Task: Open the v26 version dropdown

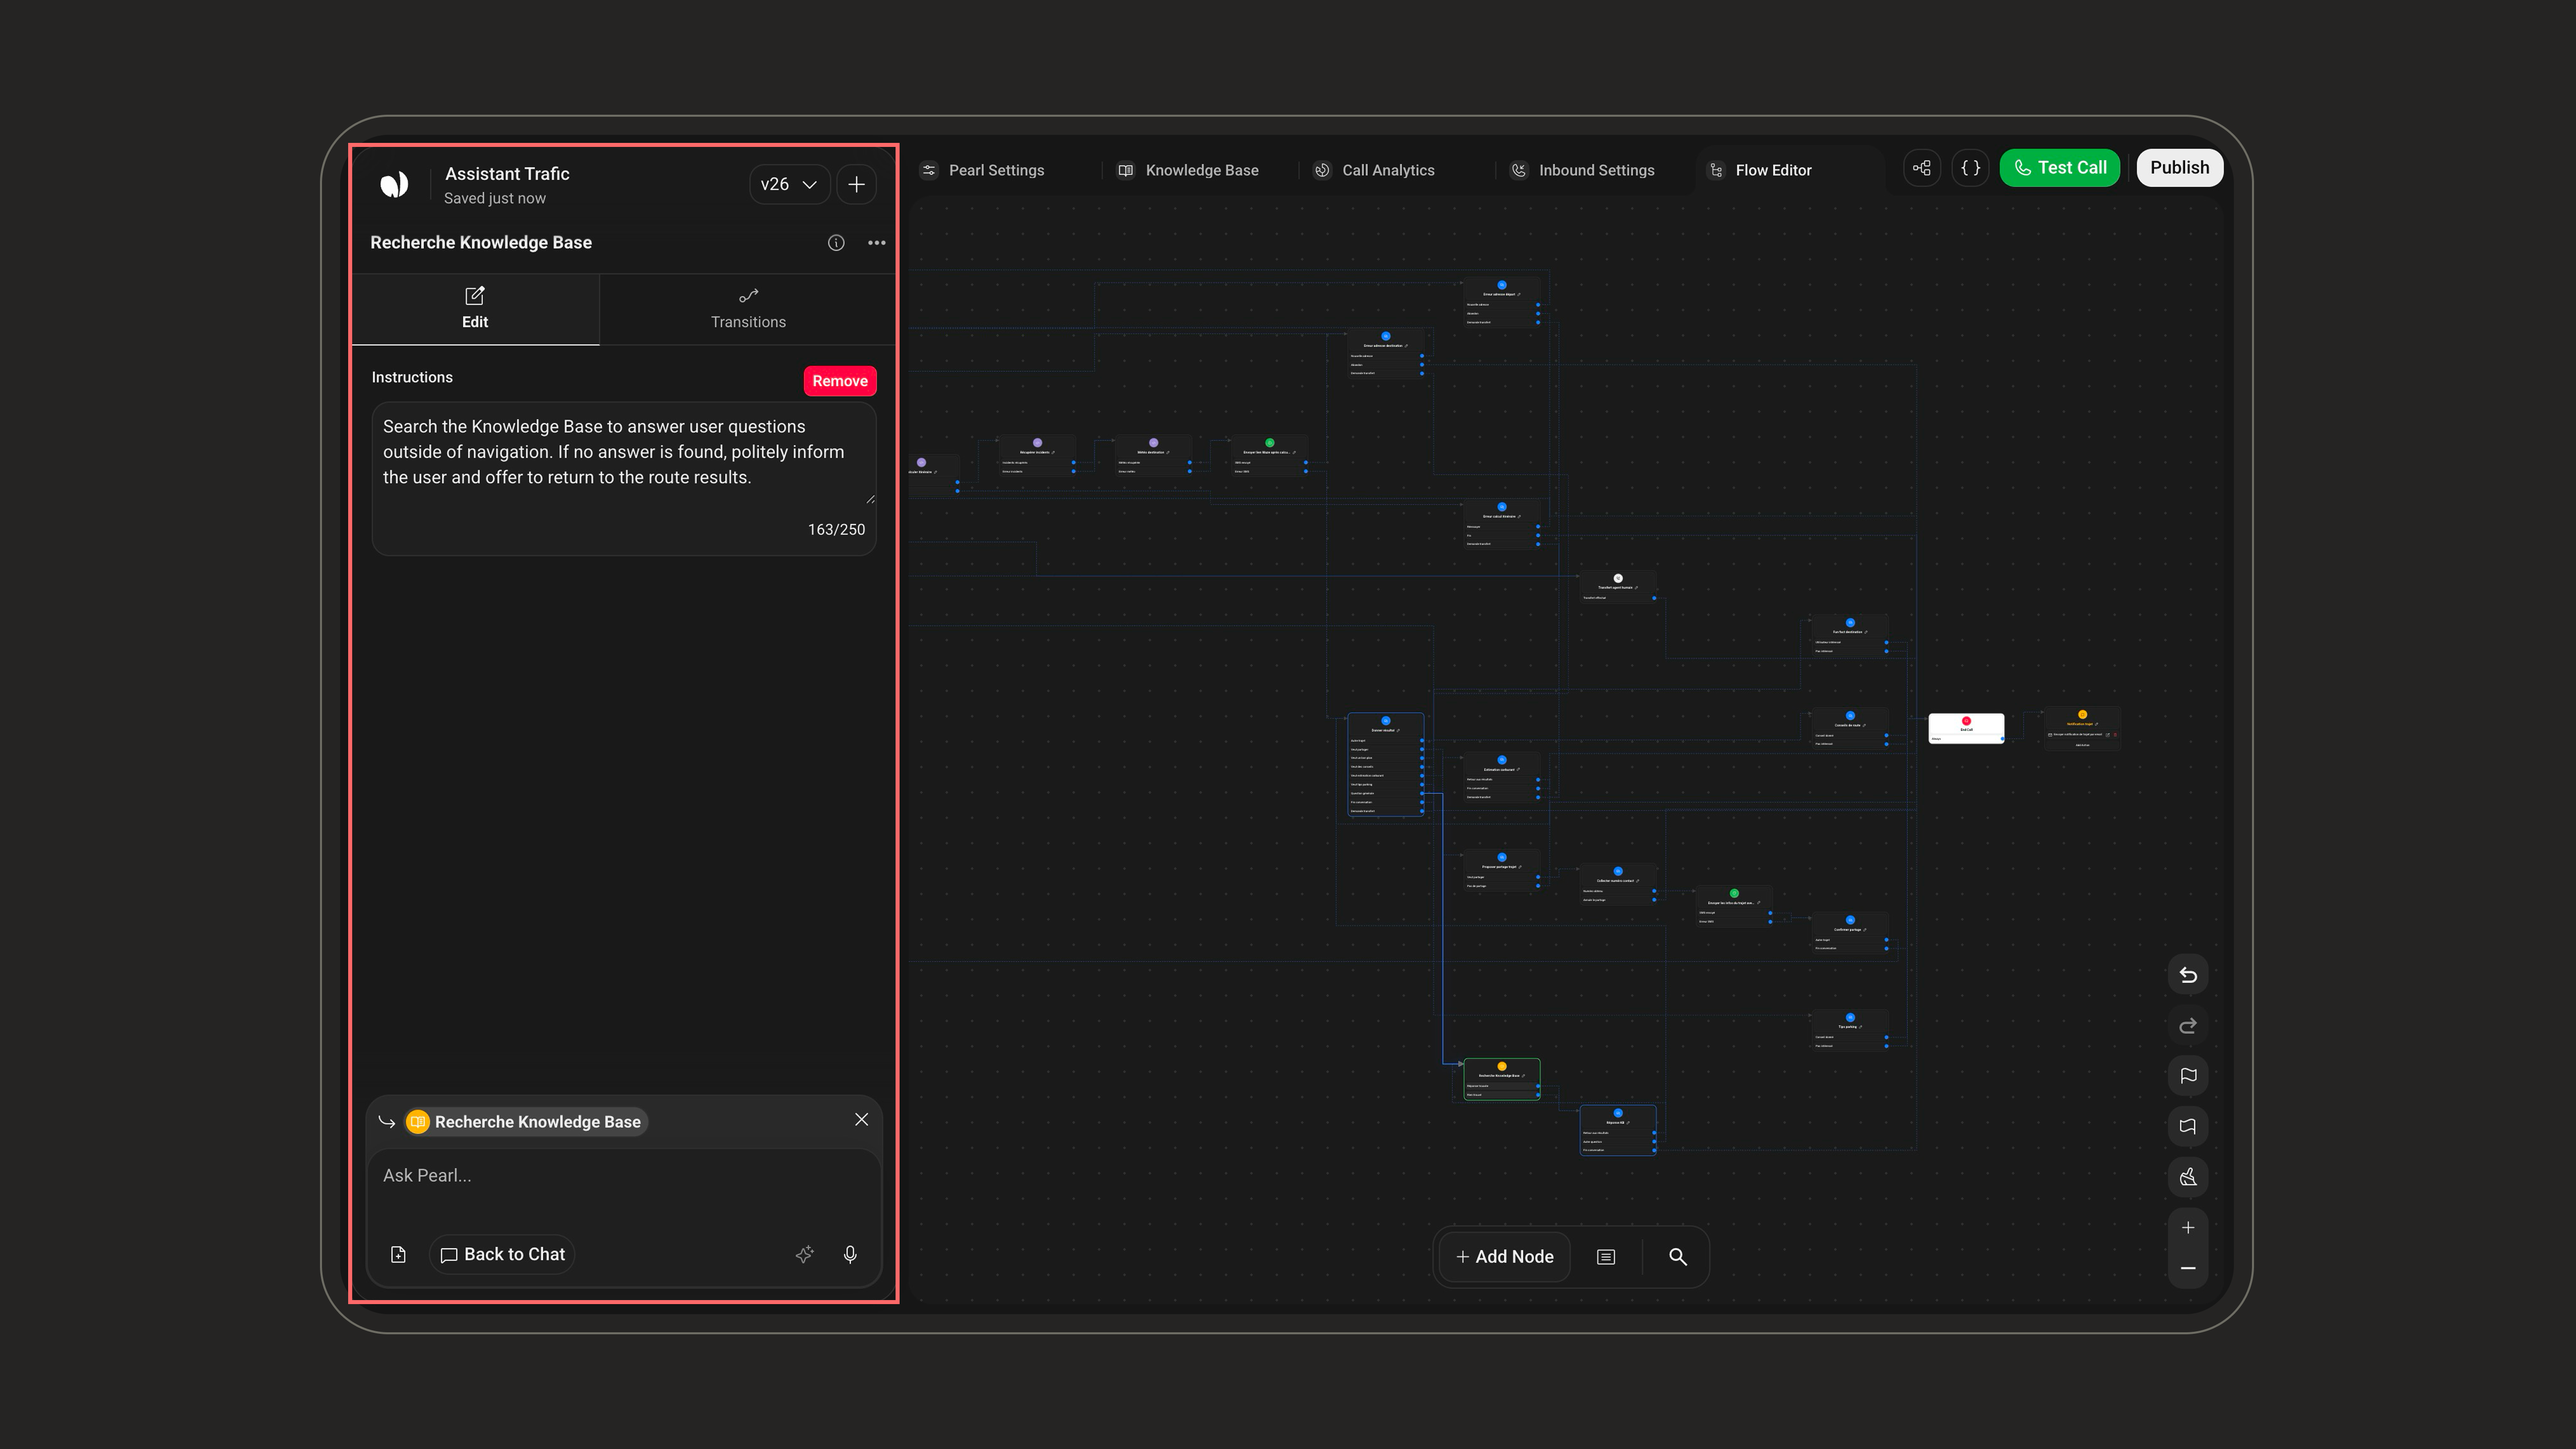Action: click(789, 184)
